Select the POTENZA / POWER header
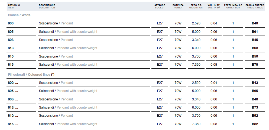The image size is (269, 130). click(x=178, y=6)
